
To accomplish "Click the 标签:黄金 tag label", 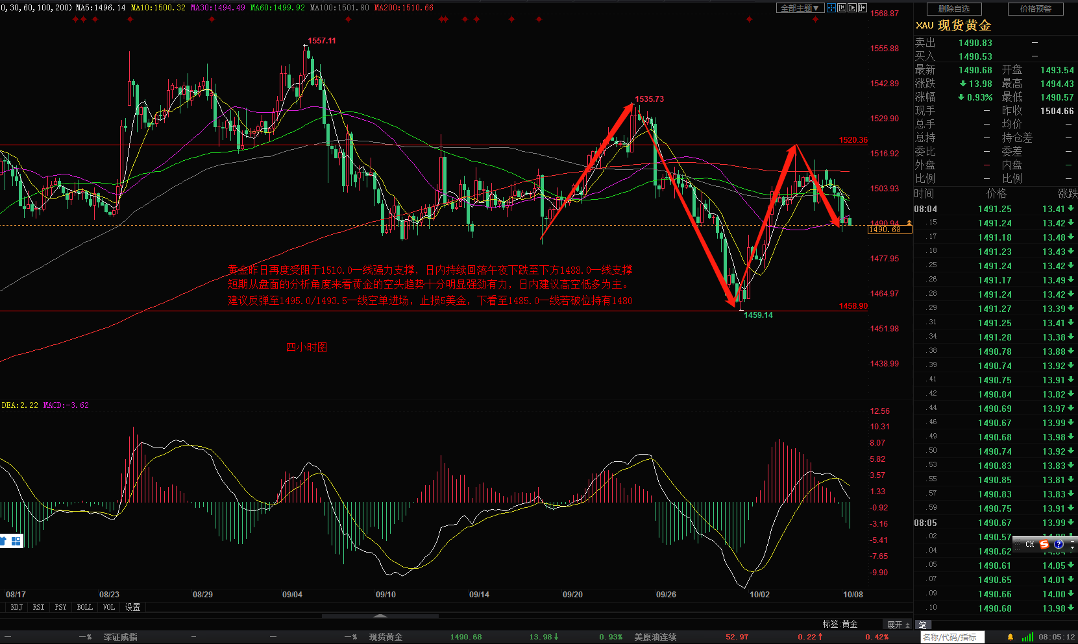I will click(840, 625).
